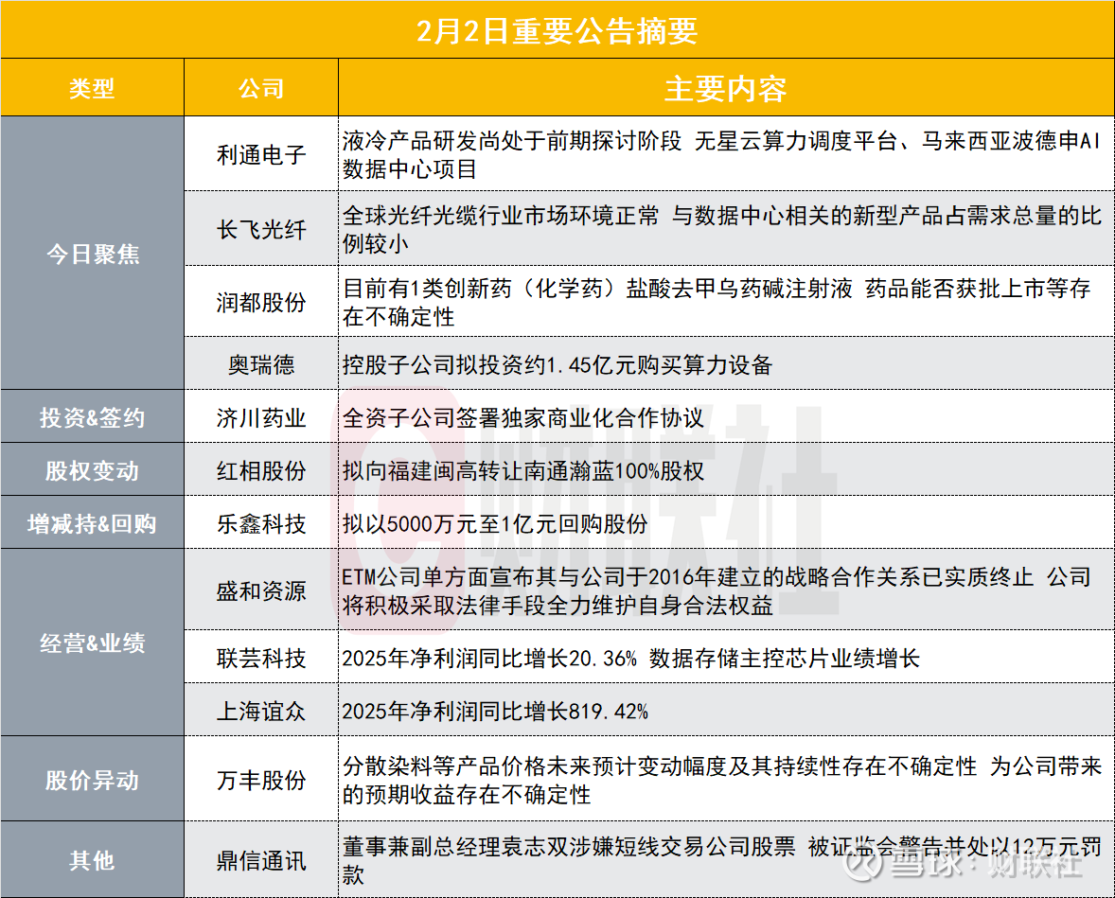Click the 类型 column header
Screen dimensions: 1115x898
(x=92, y=88)
